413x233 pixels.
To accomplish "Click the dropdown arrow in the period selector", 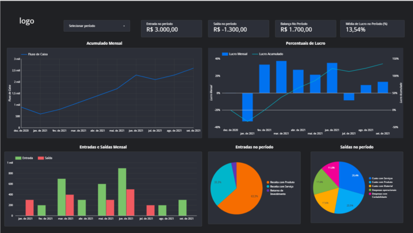I will [x=124, y=26].
